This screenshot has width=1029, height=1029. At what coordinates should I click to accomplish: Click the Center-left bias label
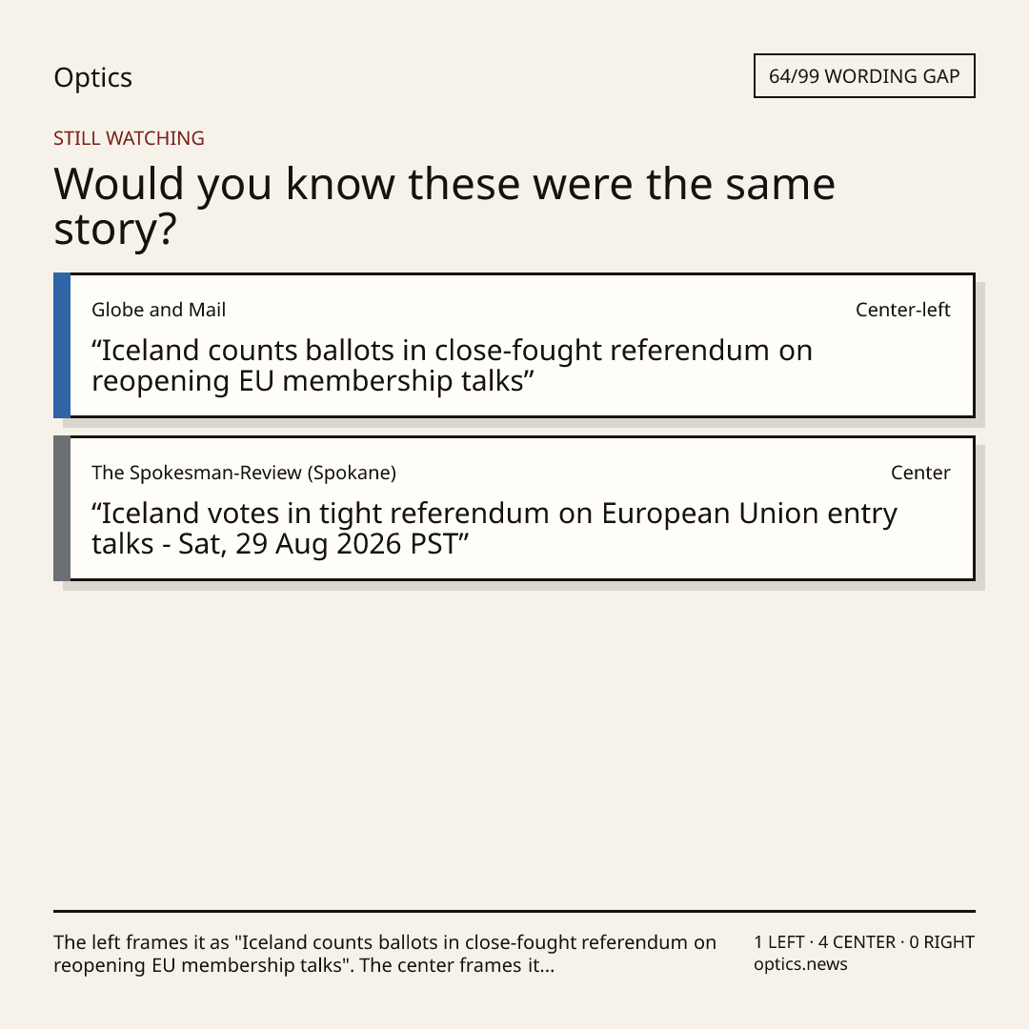pos(902,310)
